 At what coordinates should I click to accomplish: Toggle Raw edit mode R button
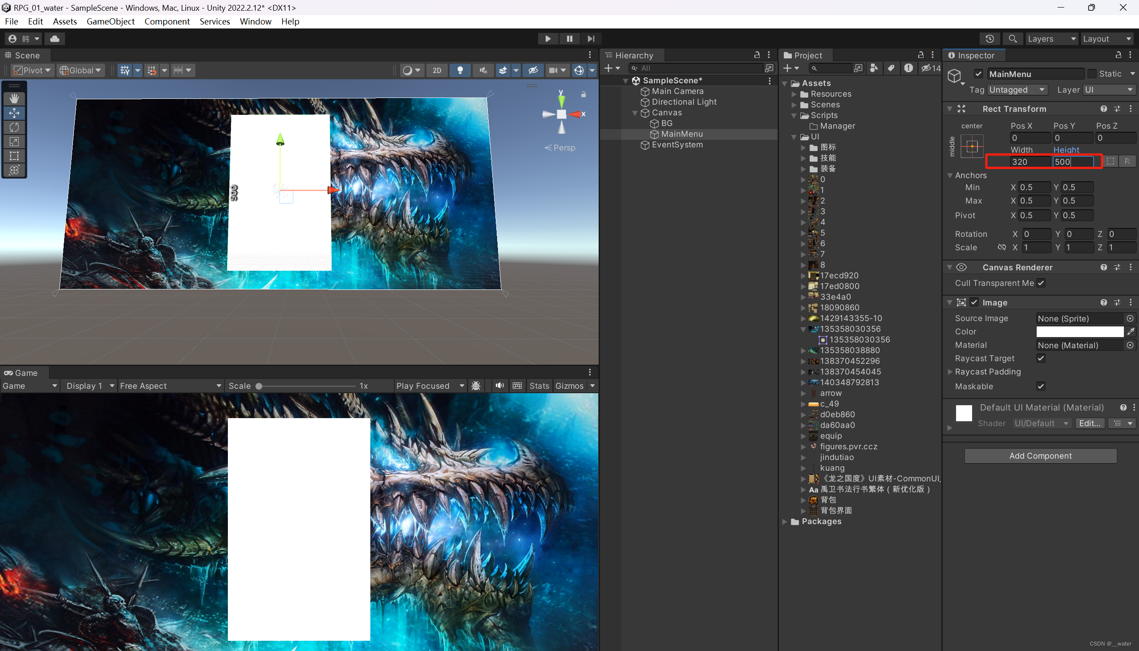1127,161
